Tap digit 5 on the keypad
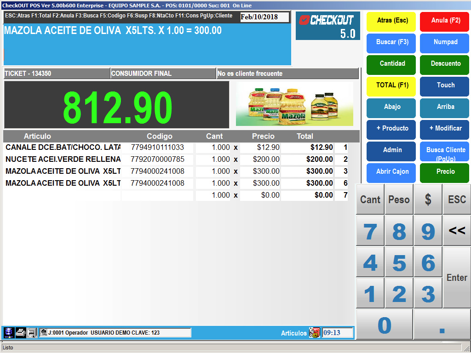This screenshot has height=353, width=471. 399,262
